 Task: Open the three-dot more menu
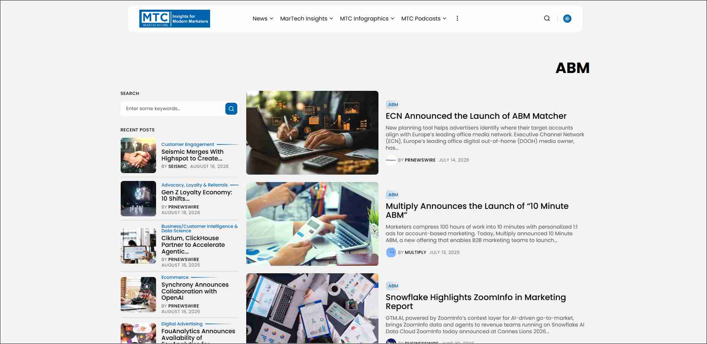click(x=457, y=18)
